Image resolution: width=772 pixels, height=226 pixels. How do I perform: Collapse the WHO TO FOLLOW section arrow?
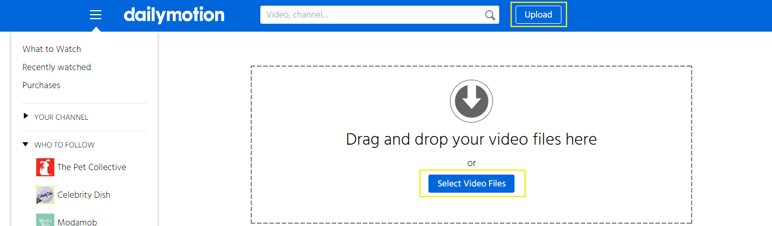25,144
